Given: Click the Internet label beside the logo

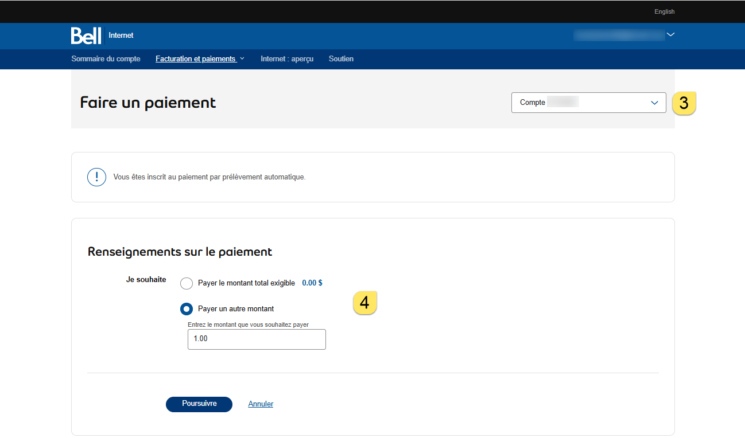Looking at the screenshot, I should [121, 36].
